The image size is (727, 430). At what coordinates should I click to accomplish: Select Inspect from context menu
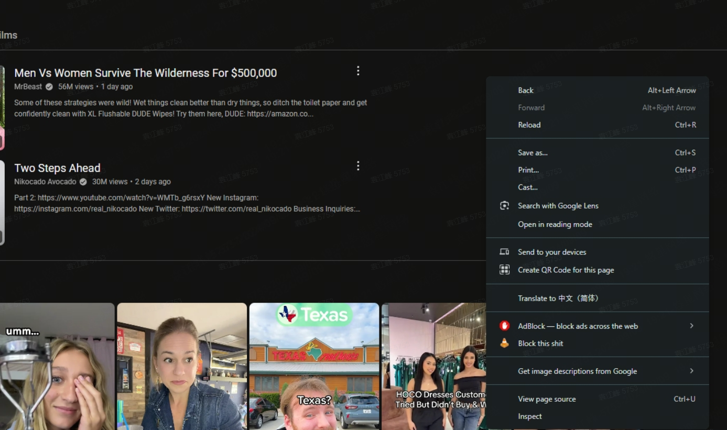[x=598, y=416]
